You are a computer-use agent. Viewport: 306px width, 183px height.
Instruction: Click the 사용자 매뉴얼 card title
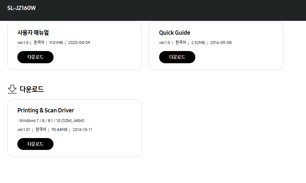click(33, 32)
